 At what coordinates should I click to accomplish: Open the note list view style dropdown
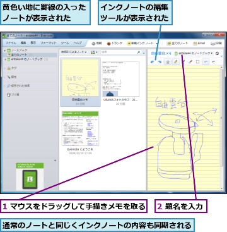pos(94,52)
